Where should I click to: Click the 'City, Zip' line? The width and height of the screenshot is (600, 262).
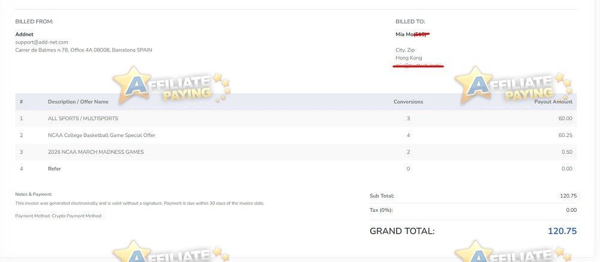[405, 50]
